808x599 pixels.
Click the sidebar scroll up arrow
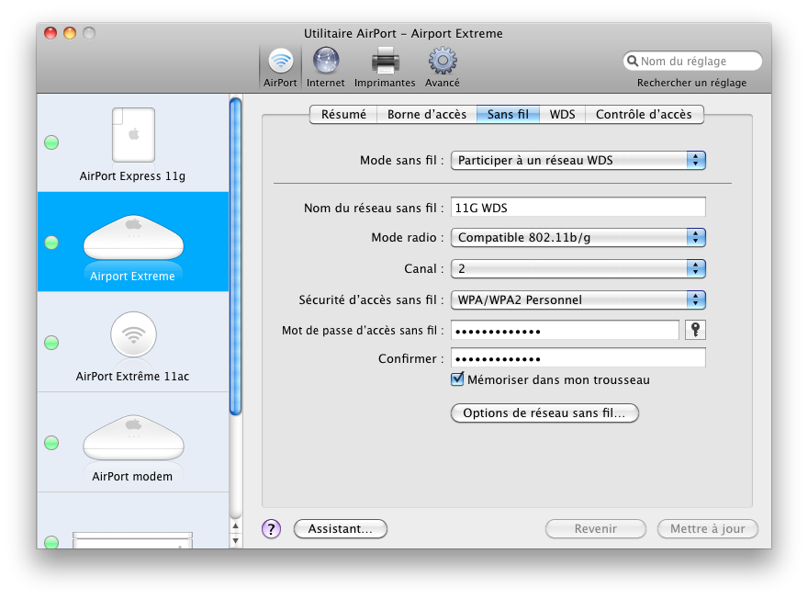click(x=235, y=526)
